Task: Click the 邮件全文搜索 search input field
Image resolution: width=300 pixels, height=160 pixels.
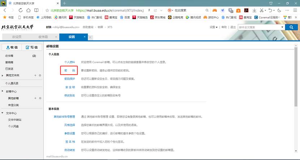Action: click(x=260, y=27)
